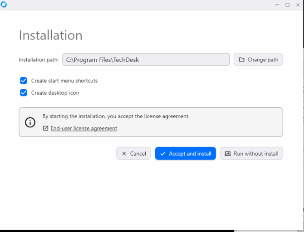Click the 'Accept and install' button label
This screenshot has width=304, height=232.
coord(190,153)
